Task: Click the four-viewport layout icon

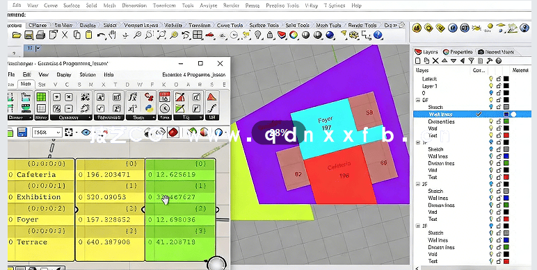Action: [x=198, y=35]
